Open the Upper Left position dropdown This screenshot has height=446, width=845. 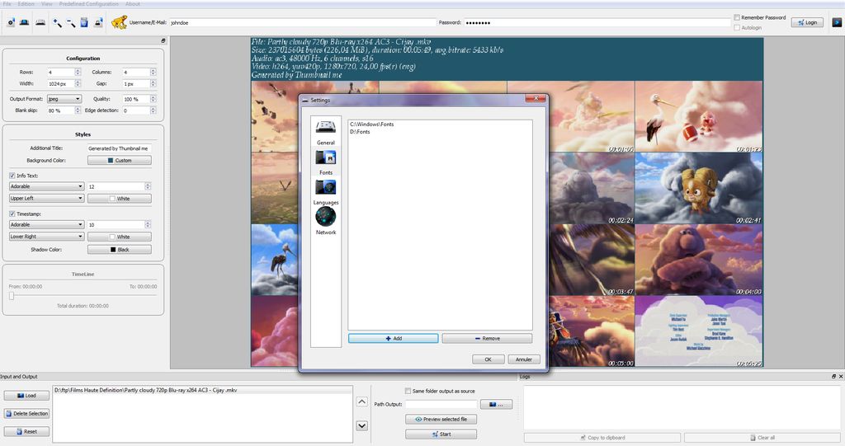(46, 198)
